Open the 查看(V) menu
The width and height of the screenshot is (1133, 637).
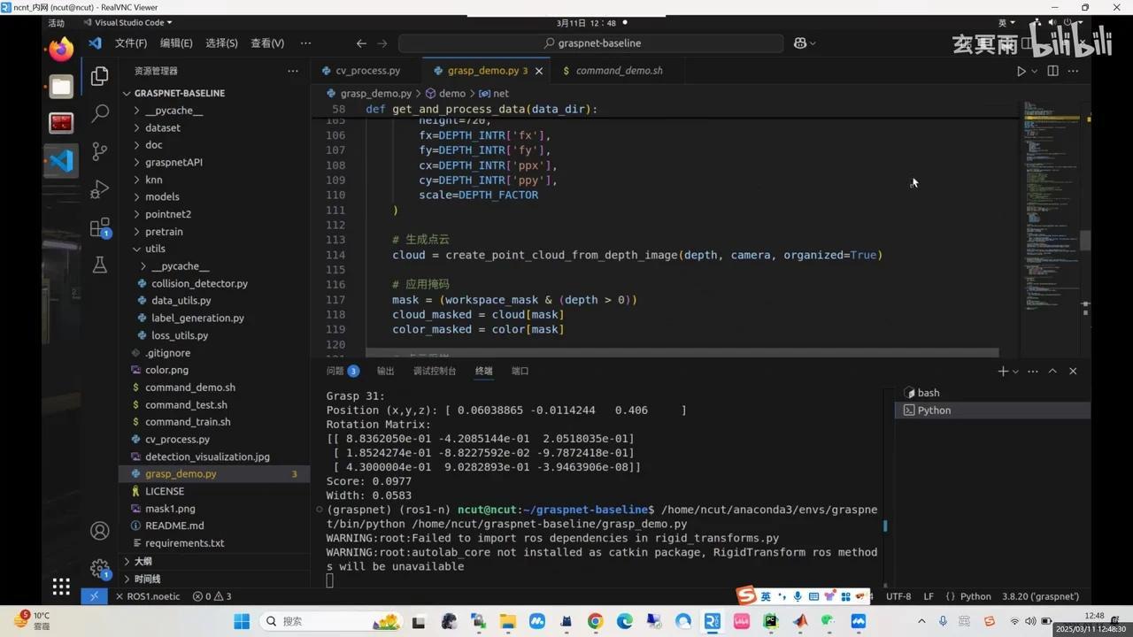(x=269, y=42)
